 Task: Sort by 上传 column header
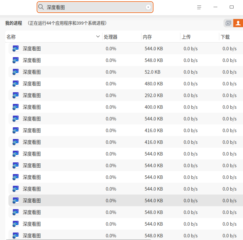[186, 37]
